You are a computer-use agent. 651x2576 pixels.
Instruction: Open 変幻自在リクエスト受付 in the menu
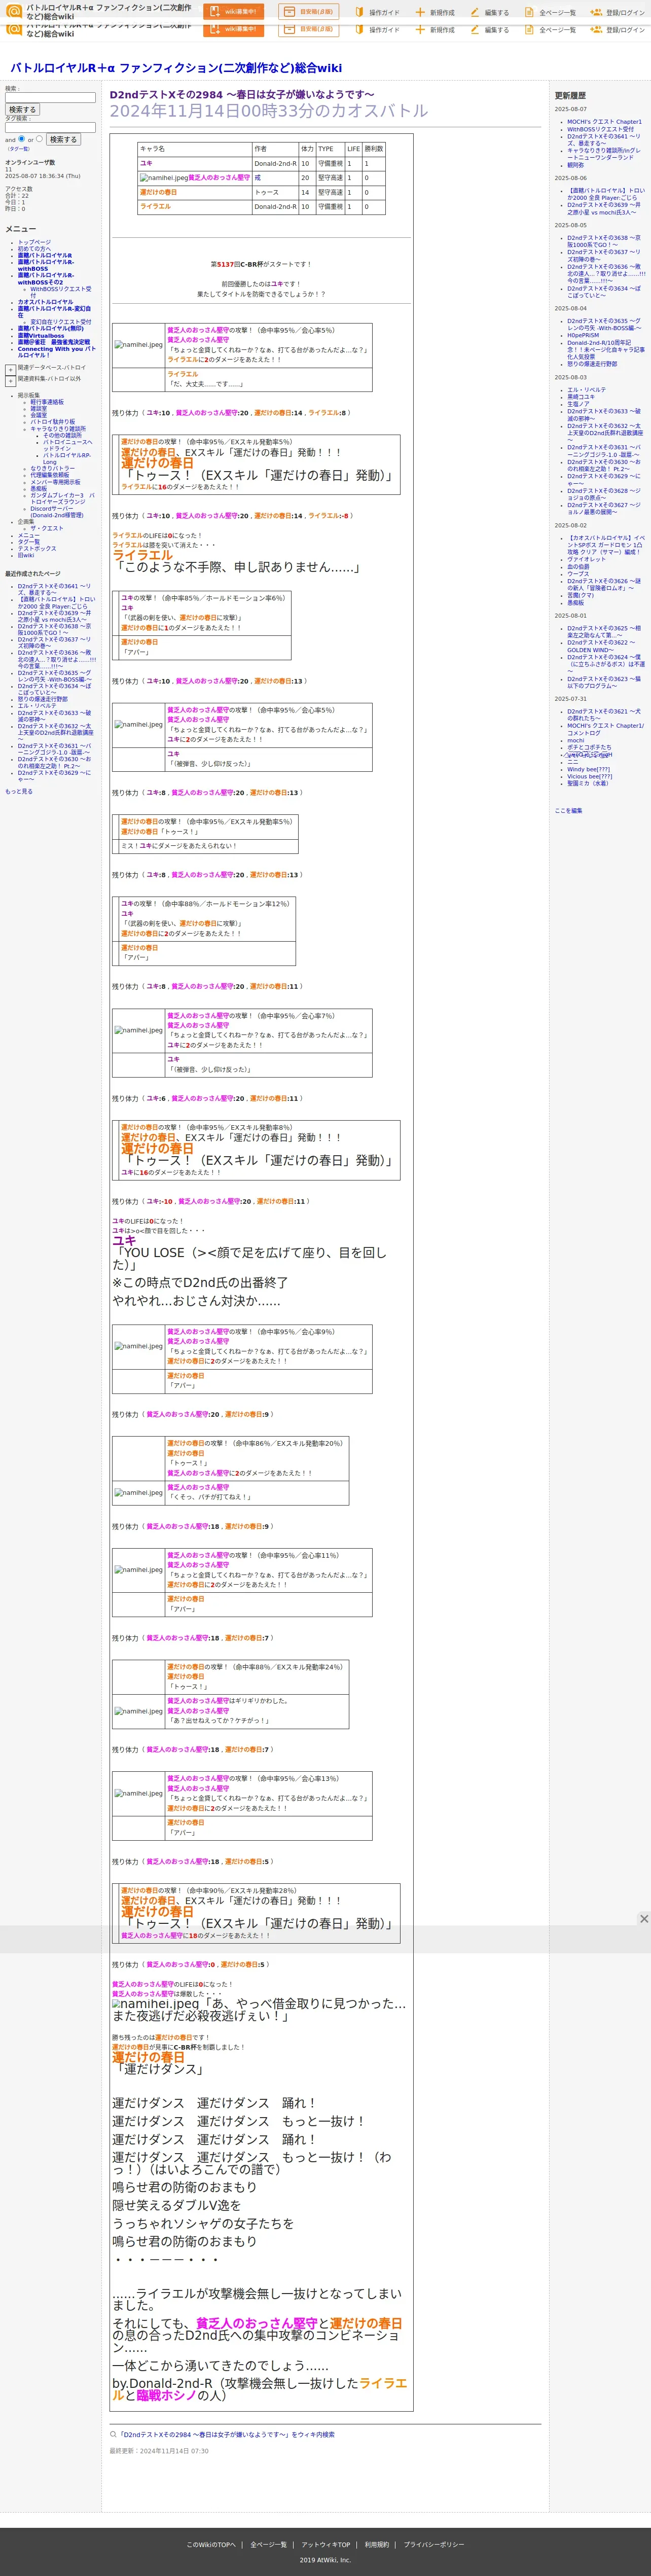(x=60, y=322)
